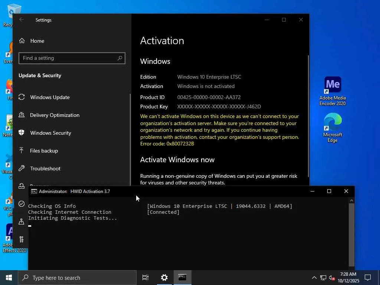Image resolution: width=380 pixels, height=285 pixels.
Task: Click the Find a setting search box
Action: coord(72,58)
